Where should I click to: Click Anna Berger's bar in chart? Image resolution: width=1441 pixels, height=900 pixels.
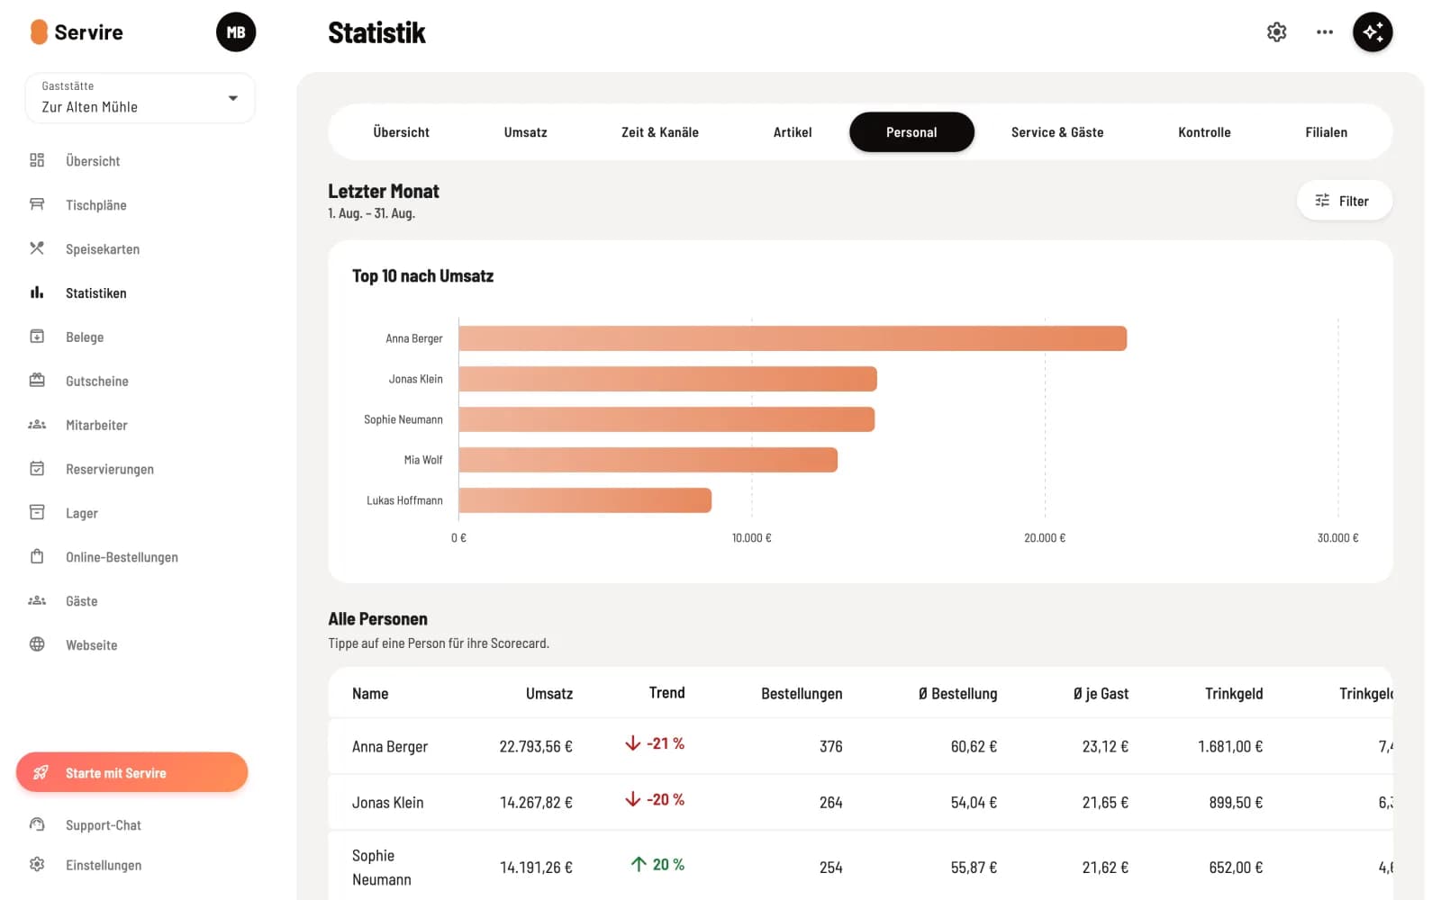793,338
